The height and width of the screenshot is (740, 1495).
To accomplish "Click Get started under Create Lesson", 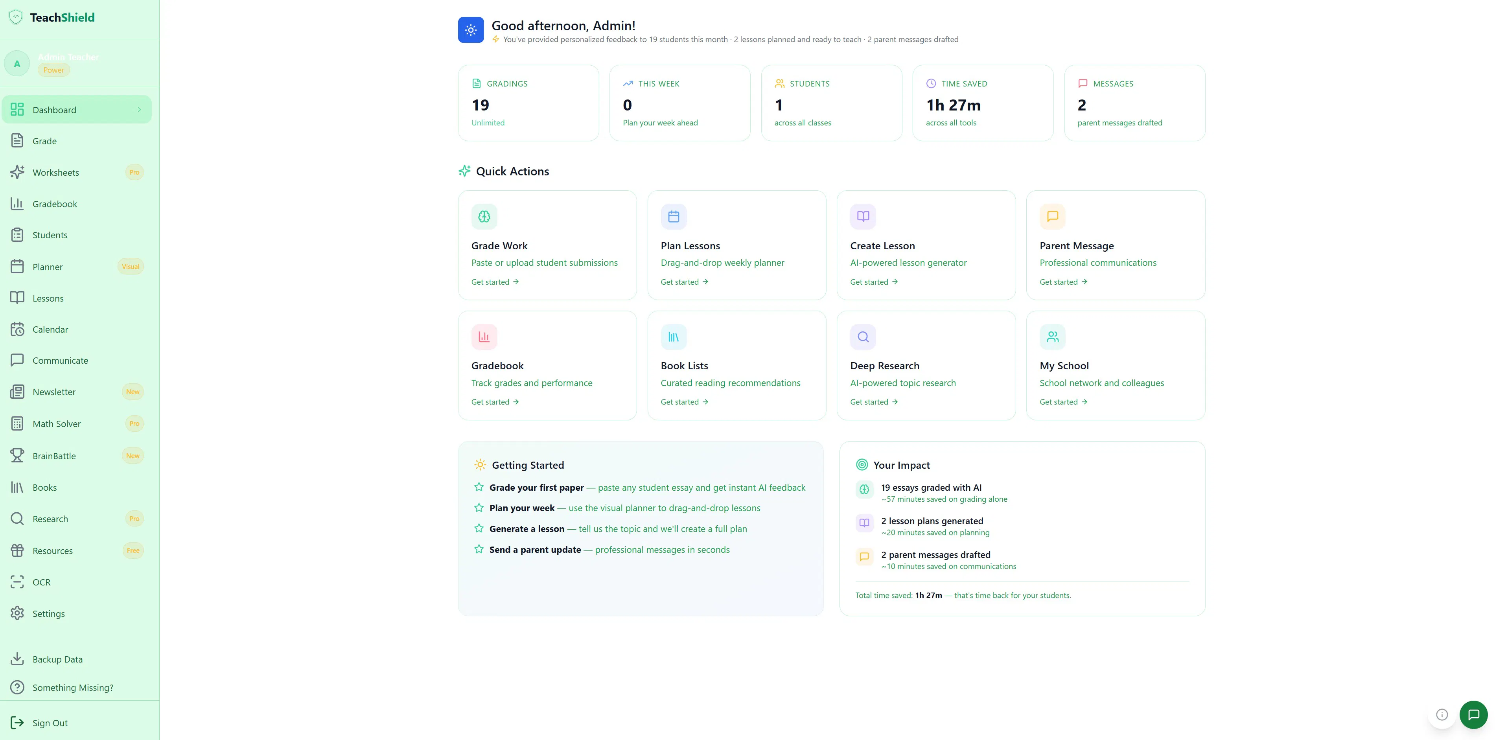I will (874, 282).
